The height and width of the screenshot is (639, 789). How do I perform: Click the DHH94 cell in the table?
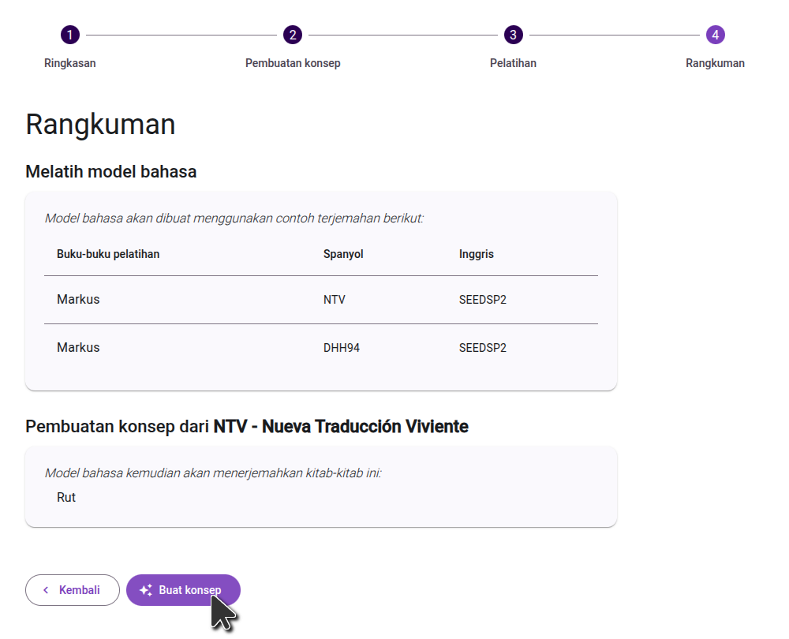(x=342, y=348)
